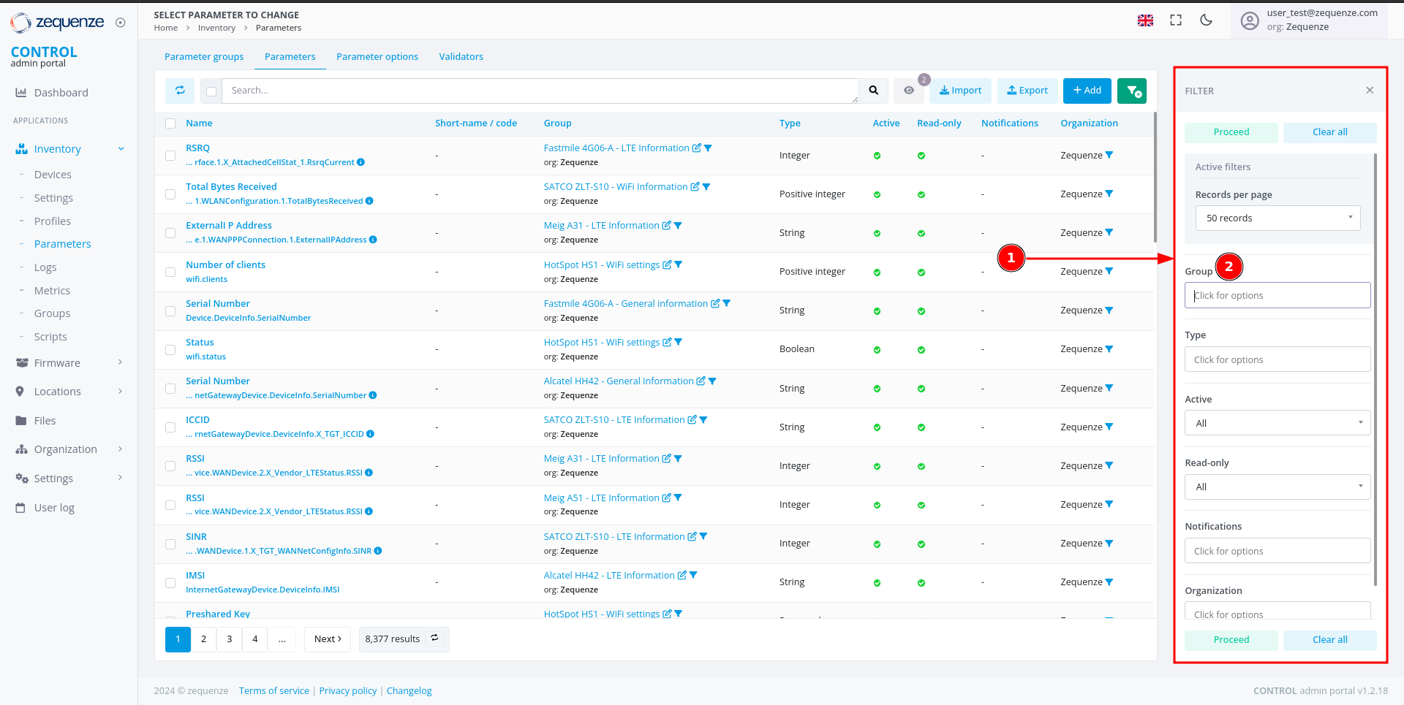The image size is (1404, 705).
Task: Open the column visibility eye icon
Action: [x=909, y=91]
